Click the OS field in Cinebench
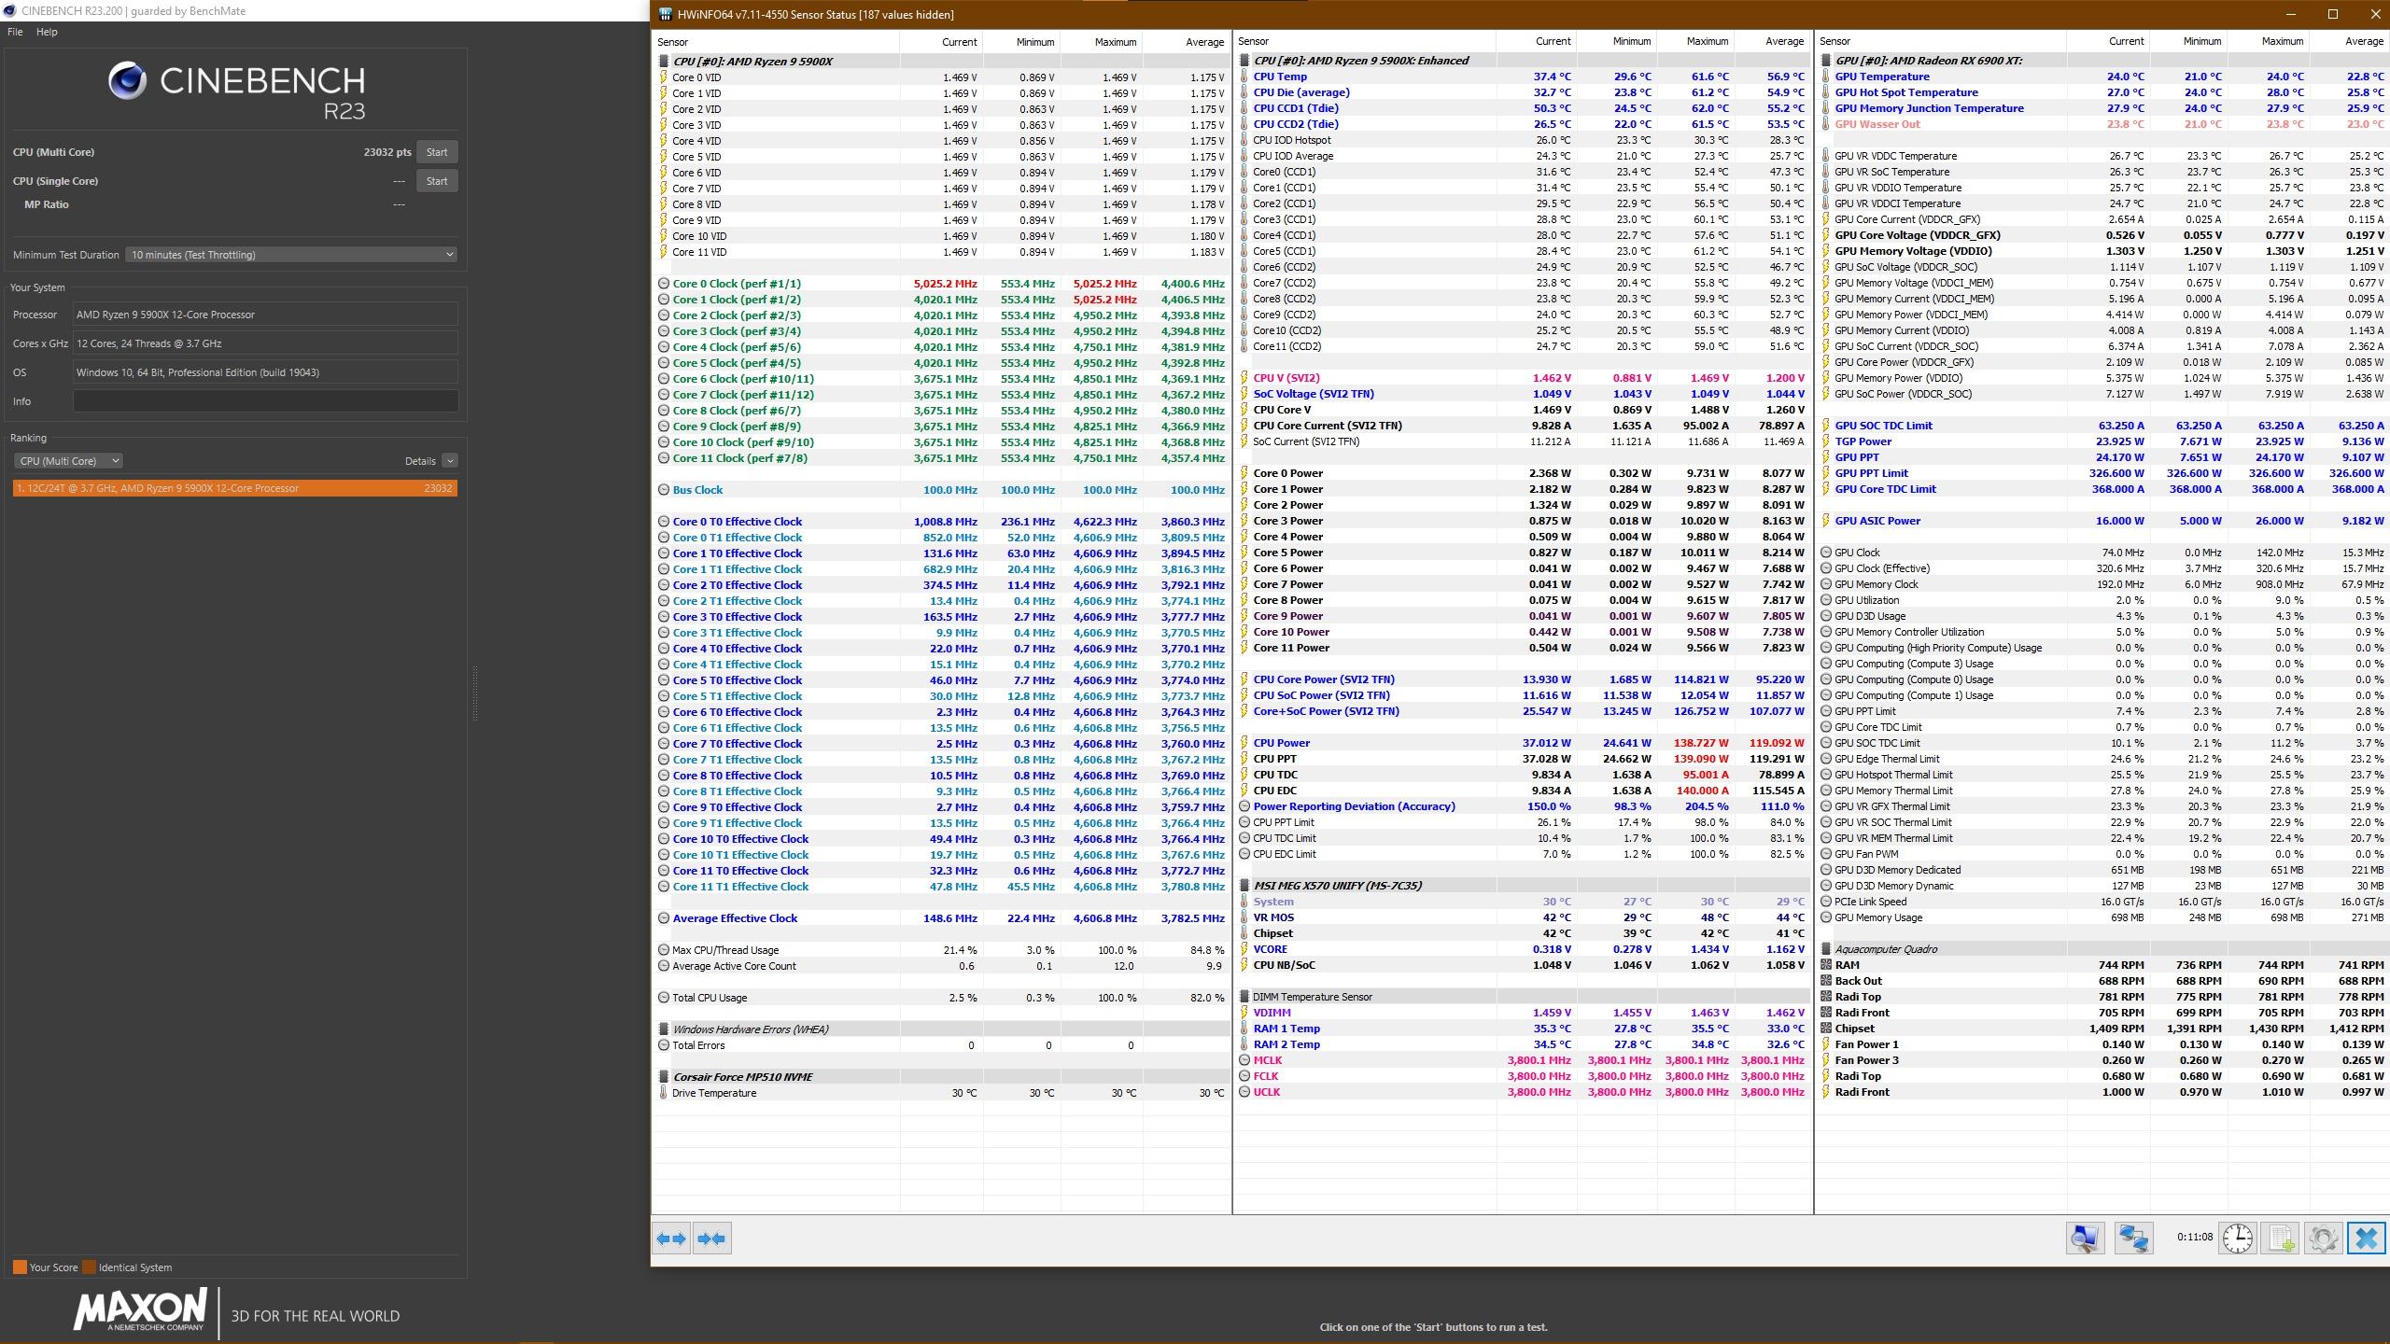Image resolution: width=2390 pixels, height=1344 pixels. 265,372
